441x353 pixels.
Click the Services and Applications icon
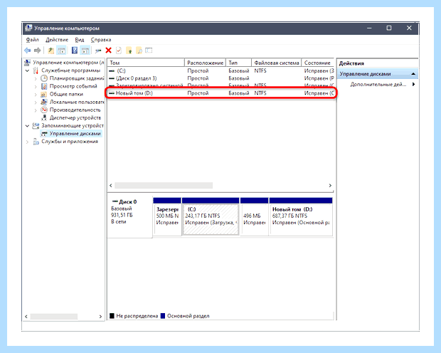coord(36,142)
